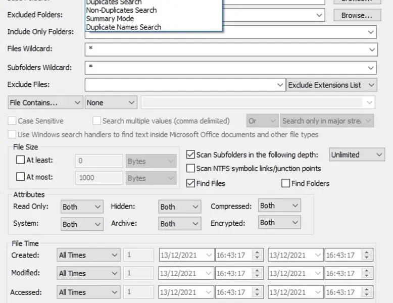Image resolution: width=393 pixels, height=303 pixels.
Task: Open the Unlimited subfolder depth dropdown
Action: pos(357,155)
